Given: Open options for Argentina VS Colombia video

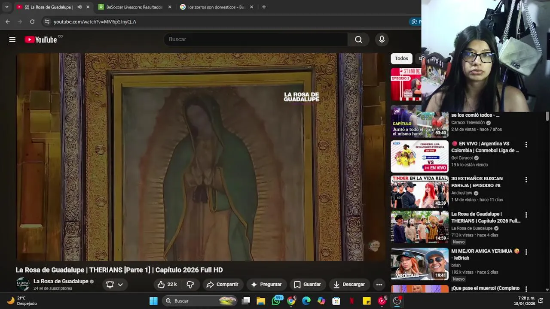Looking at the screenshot, I should [526, 145].
